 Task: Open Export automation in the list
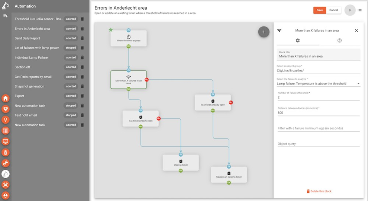pos(19,96)
